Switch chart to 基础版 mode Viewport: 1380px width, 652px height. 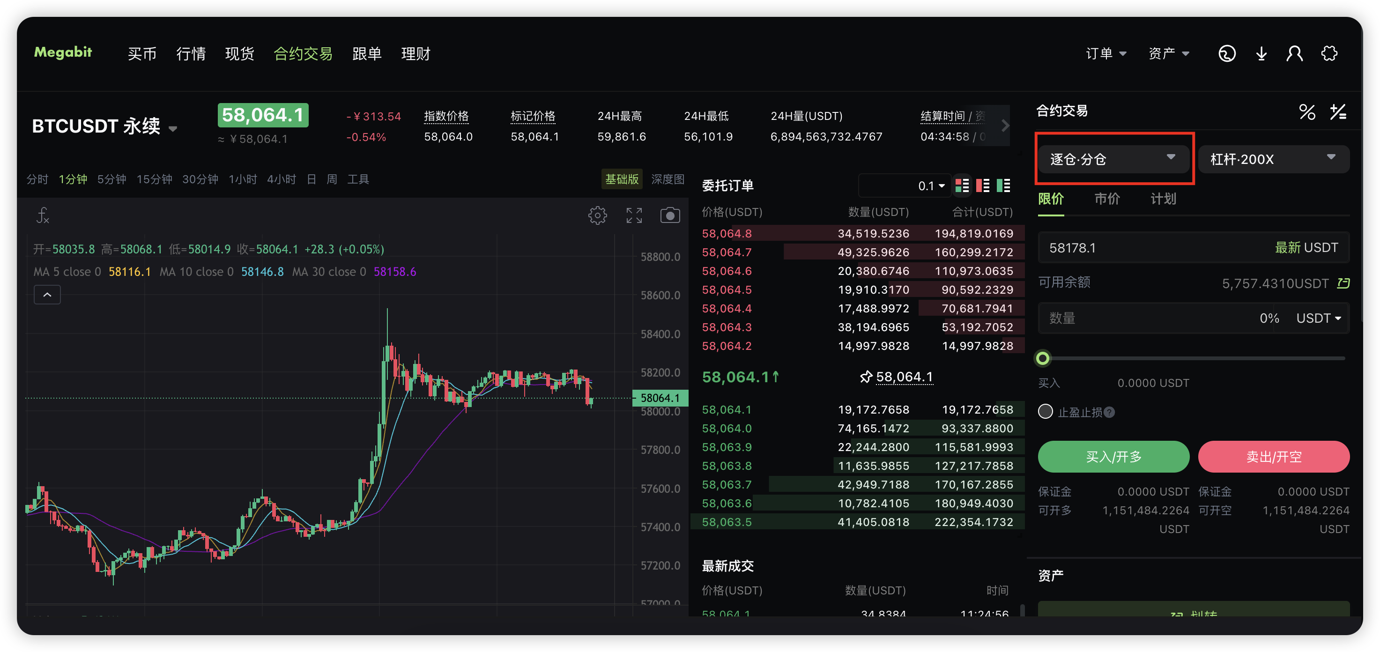coord(622,179)
